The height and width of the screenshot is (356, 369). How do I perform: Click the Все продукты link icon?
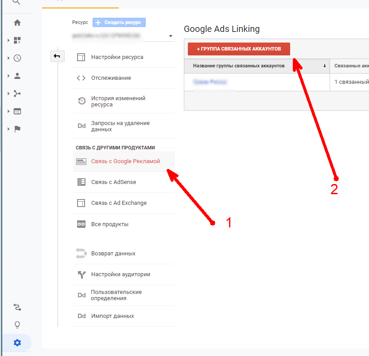pyautogui.click(x=81, y=224)
